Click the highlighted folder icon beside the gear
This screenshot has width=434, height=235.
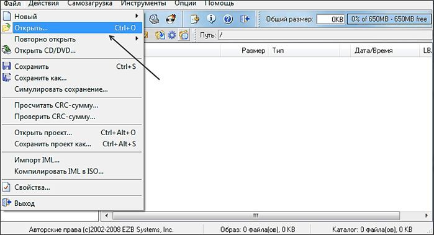coord(184,35)
